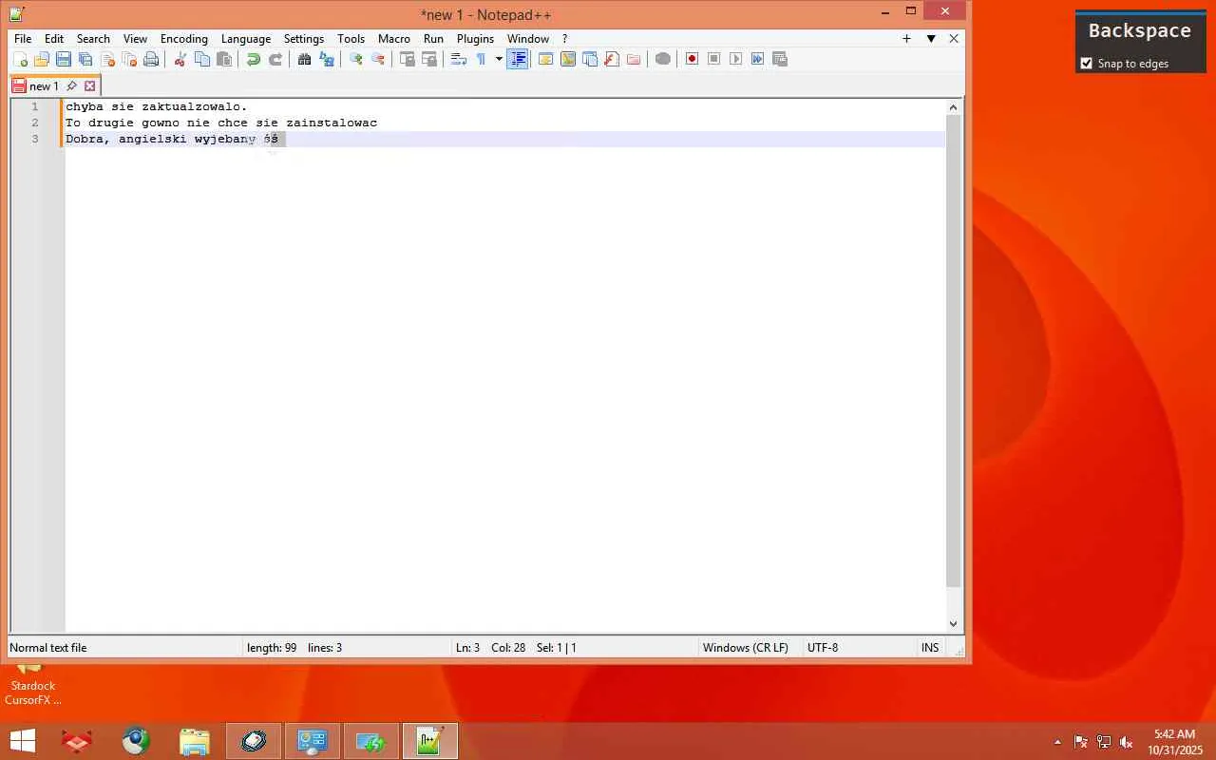Close the 'new 1' tab with its X
1216x760 pixels.
(x=90, y=86)
